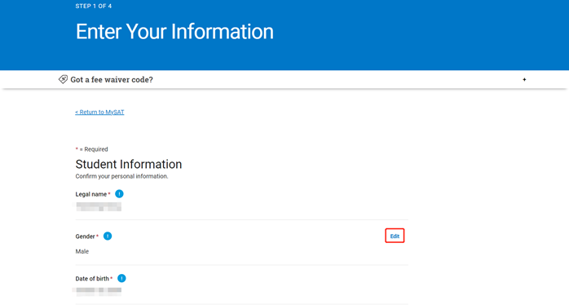
Task: Open the Gender info tooltip icon
Action: (108, 236)
